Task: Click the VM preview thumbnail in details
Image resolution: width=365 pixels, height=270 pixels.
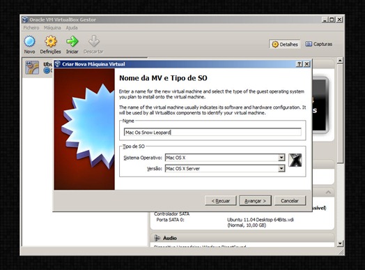Action: 320,105
